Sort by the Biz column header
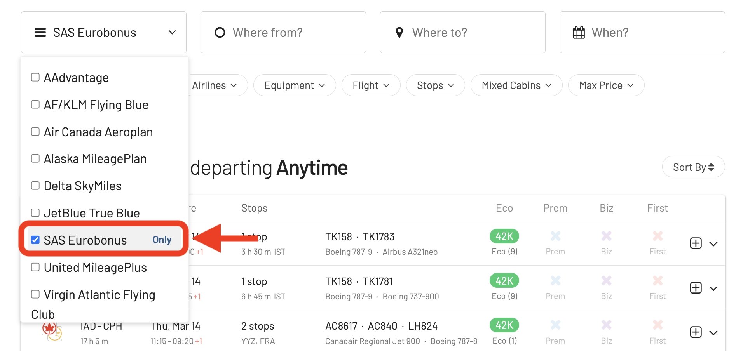The width and height of the screenshot is (736, 351). 606,208
